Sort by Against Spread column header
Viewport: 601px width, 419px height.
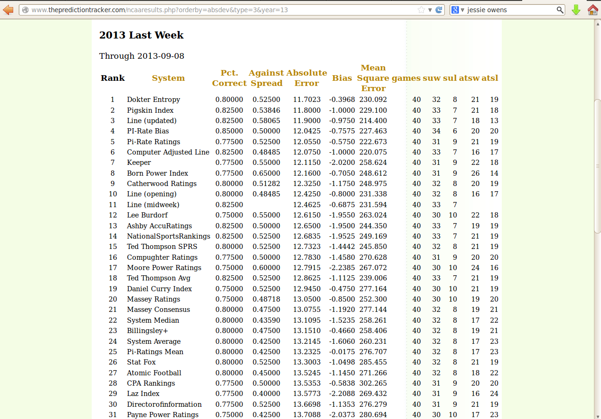[266, 78]
